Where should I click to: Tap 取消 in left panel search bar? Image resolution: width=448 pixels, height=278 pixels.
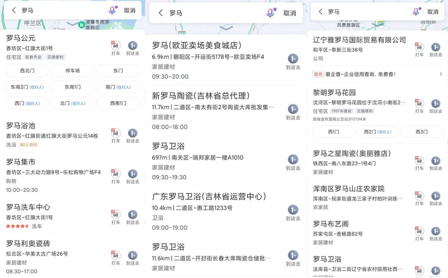[x=129, y=10]
